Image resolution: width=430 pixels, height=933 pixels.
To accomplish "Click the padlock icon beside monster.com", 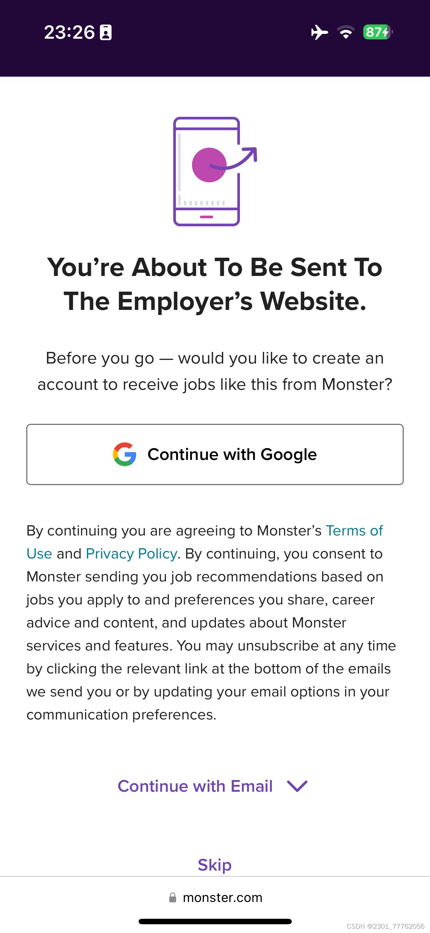I will [173, 898].
